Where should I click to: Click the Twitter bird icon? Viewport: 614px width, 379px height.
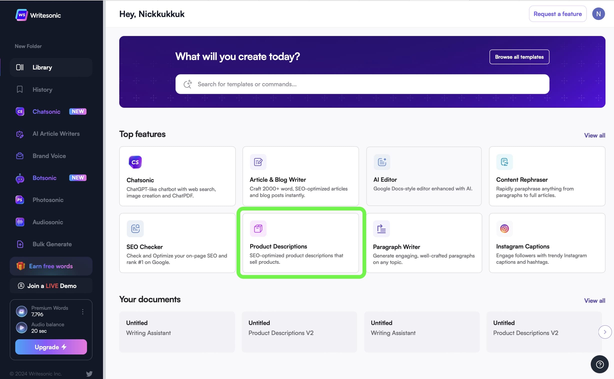click(x=89, y=373)
